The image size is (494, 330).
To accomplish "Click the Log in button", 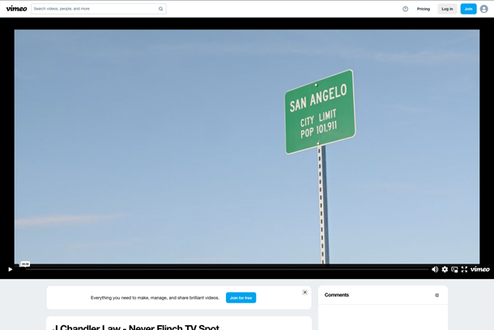I will [447, 9].
